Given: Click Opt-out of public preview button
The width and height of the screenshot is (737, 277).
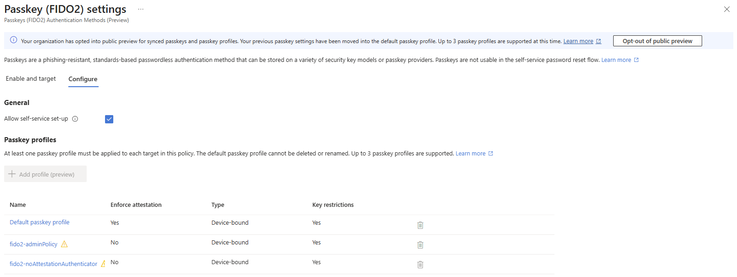Looking at the screenshot, I should [x=657, y=41].
